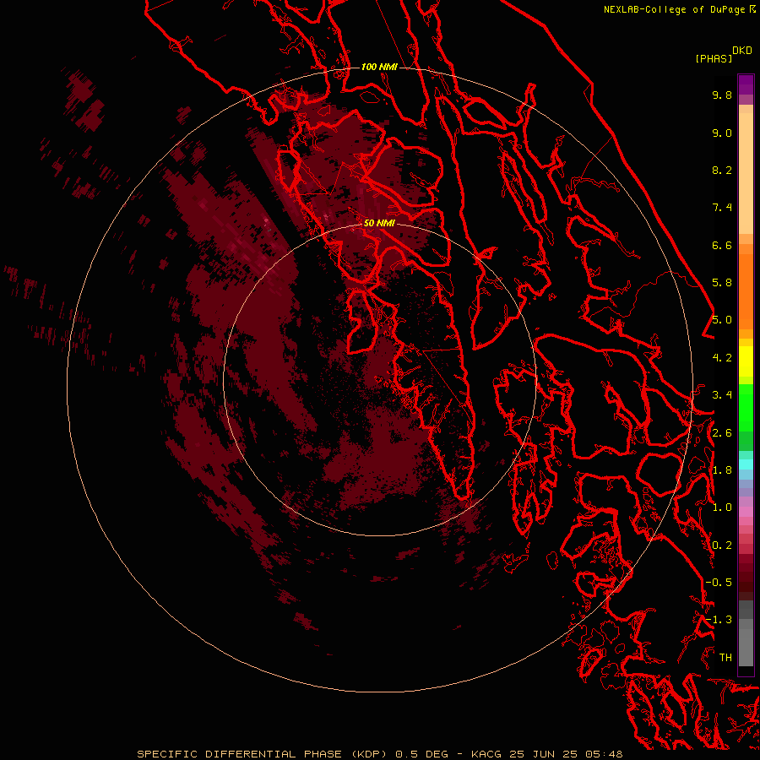This screenshot has width=760, height=760.
Task: Click the DKD units label above the legend
Action: (742, 51)
